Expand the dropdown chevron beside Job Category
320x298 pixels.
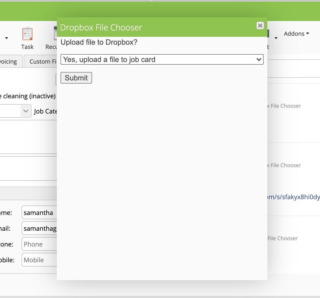coord(26,111)
